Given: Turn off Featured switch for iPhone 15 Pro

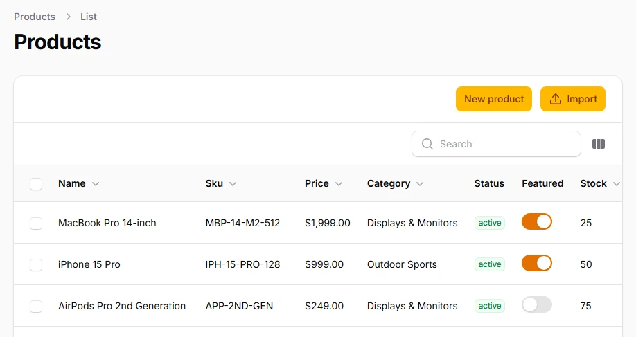Looking at the screenshot, I should pos(537,263).
